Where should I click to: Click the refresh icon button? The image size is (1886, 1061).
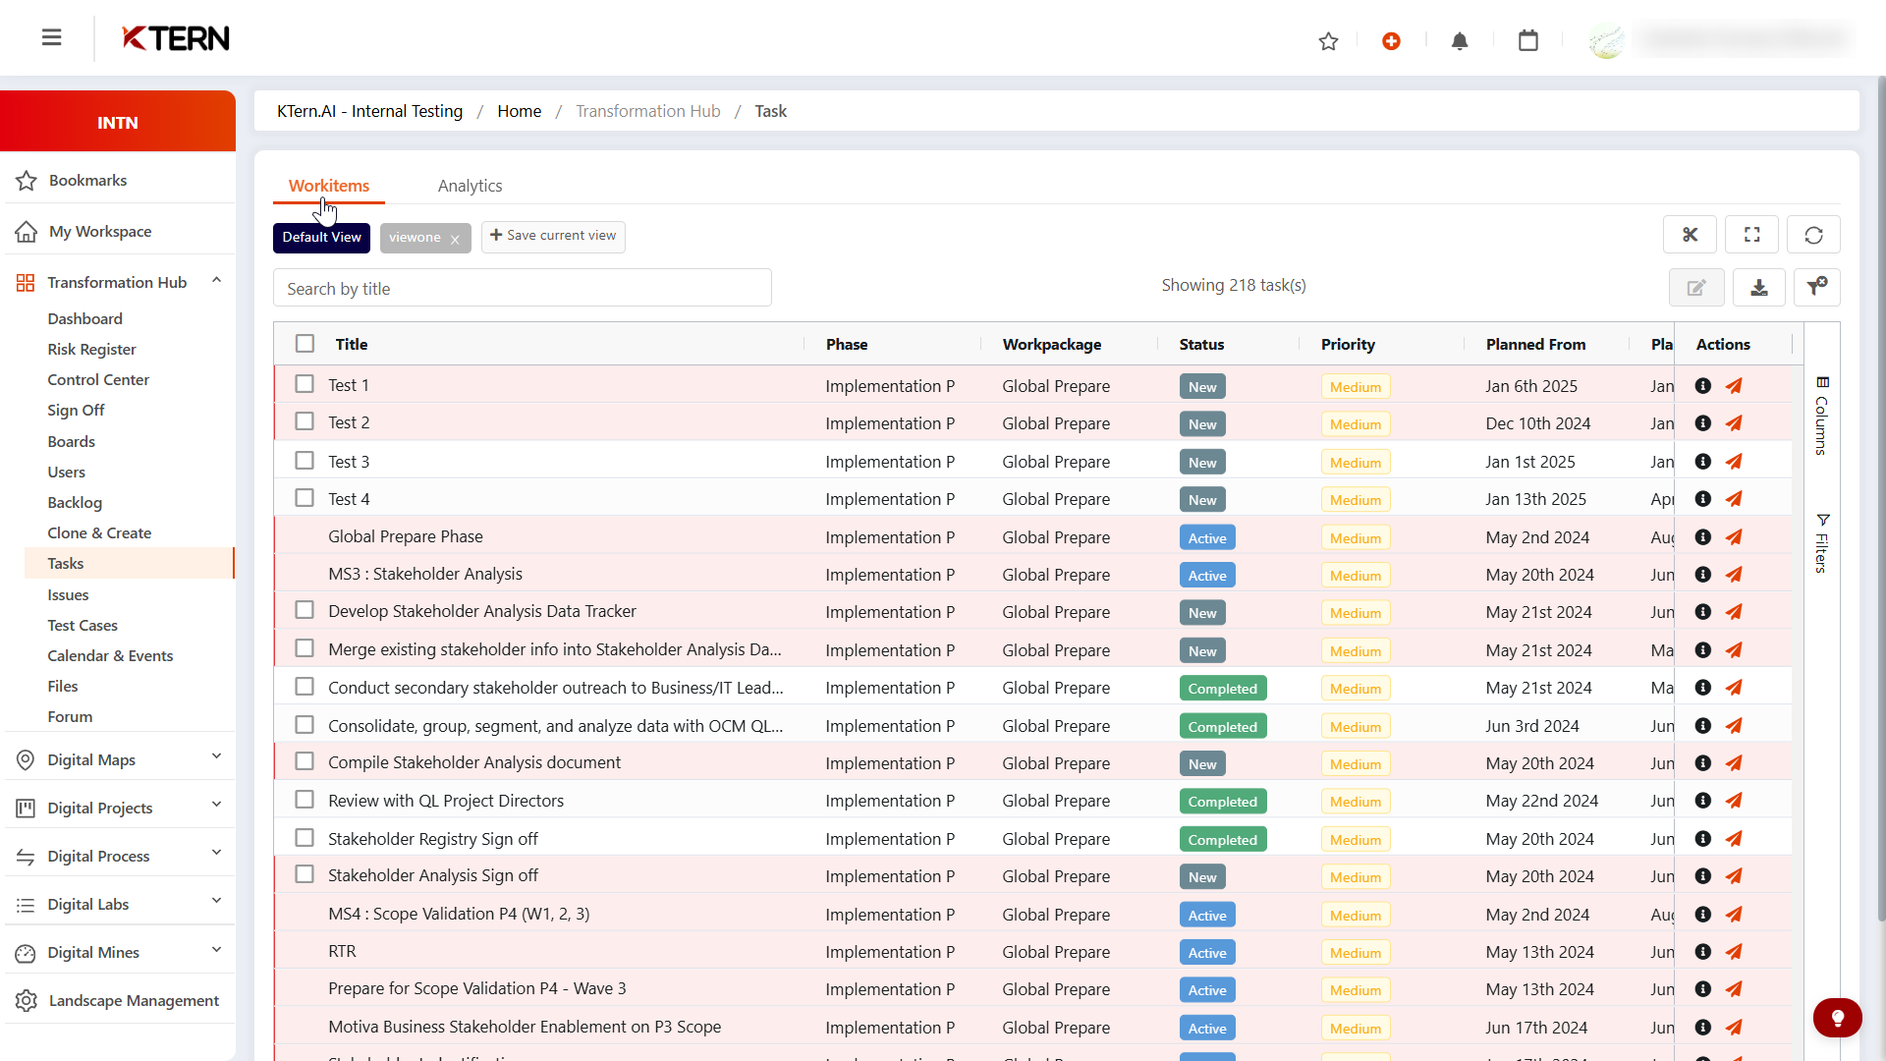(x=1813, y=235)
